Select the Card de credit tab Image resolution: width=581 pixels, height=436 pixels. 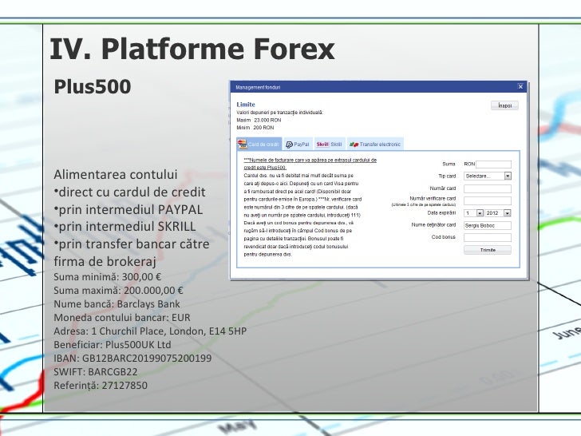click(x=259, y=144)
